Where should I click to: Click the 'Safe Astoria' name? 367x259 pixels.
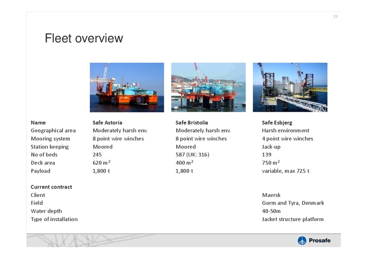(107, 123)
